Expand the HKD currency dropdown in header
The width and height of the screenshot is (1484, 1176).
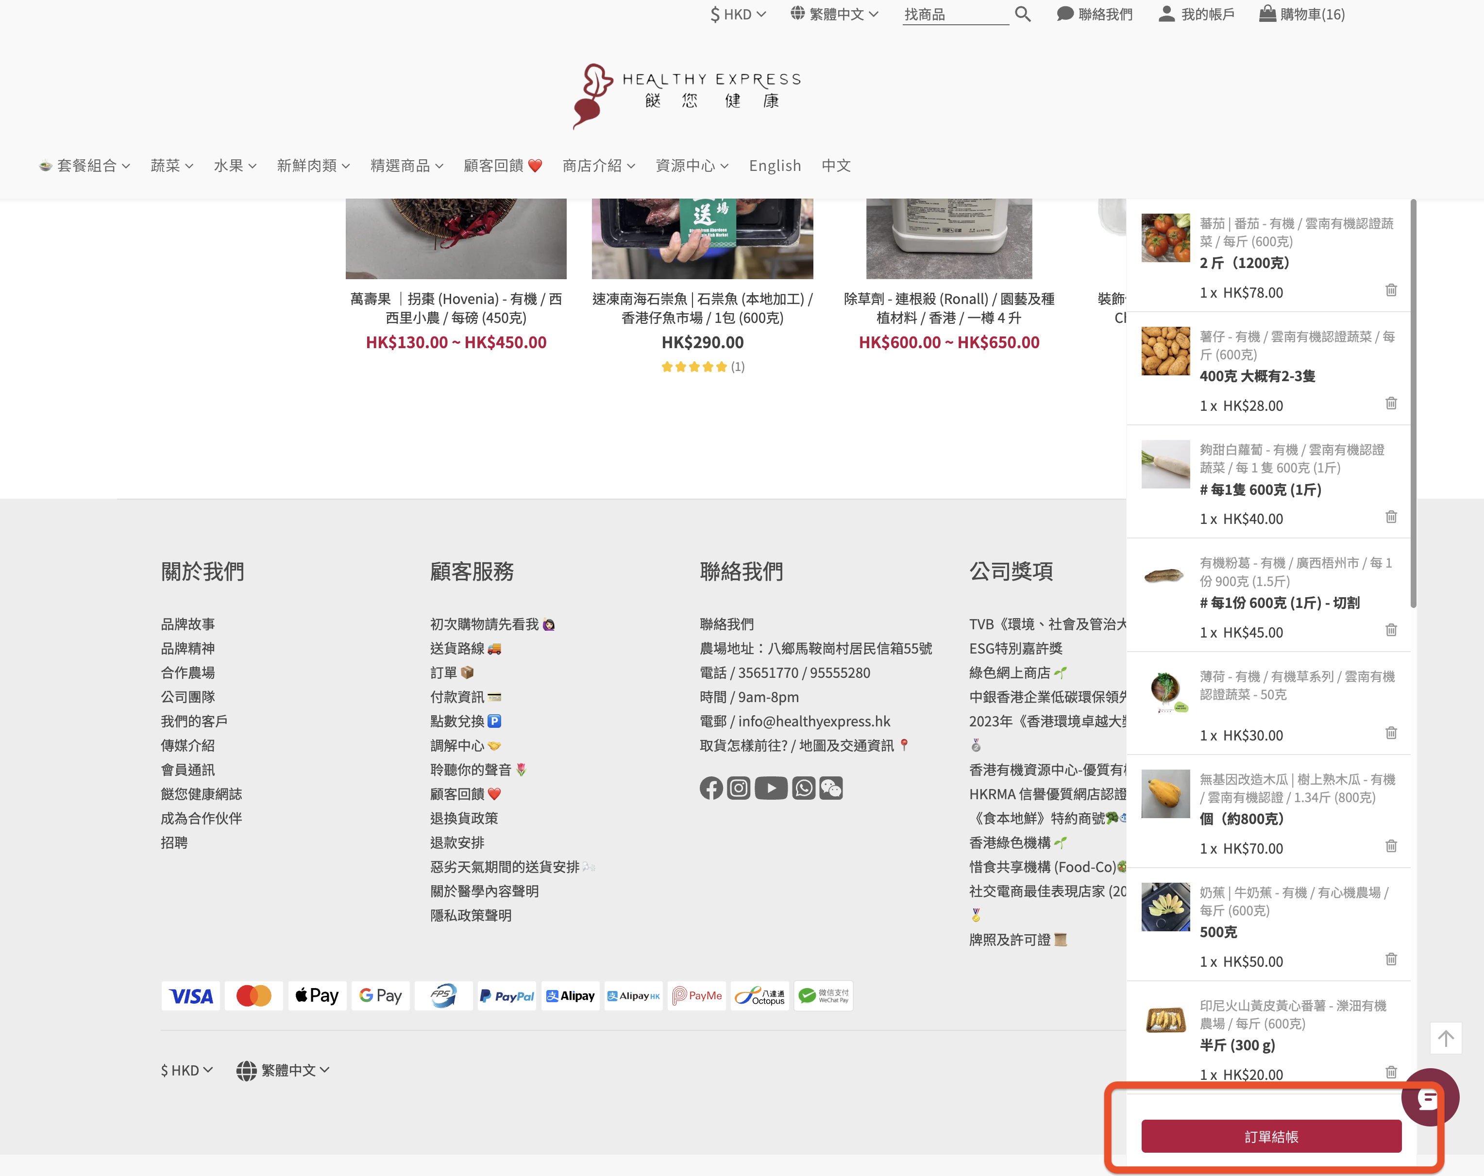[738, 15]
